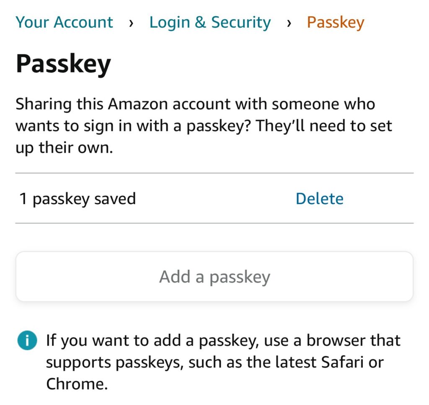Click the divider line above '1 passkey saved'

(214, 173)
